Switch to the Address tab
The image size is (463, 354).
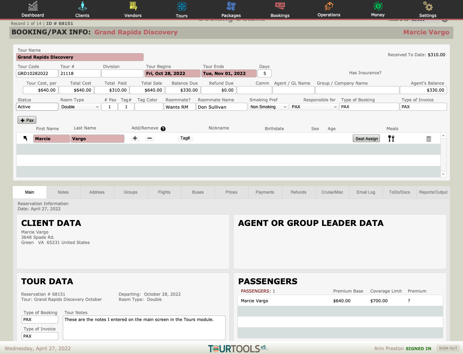pyautogui.click(x=97, y=192)
